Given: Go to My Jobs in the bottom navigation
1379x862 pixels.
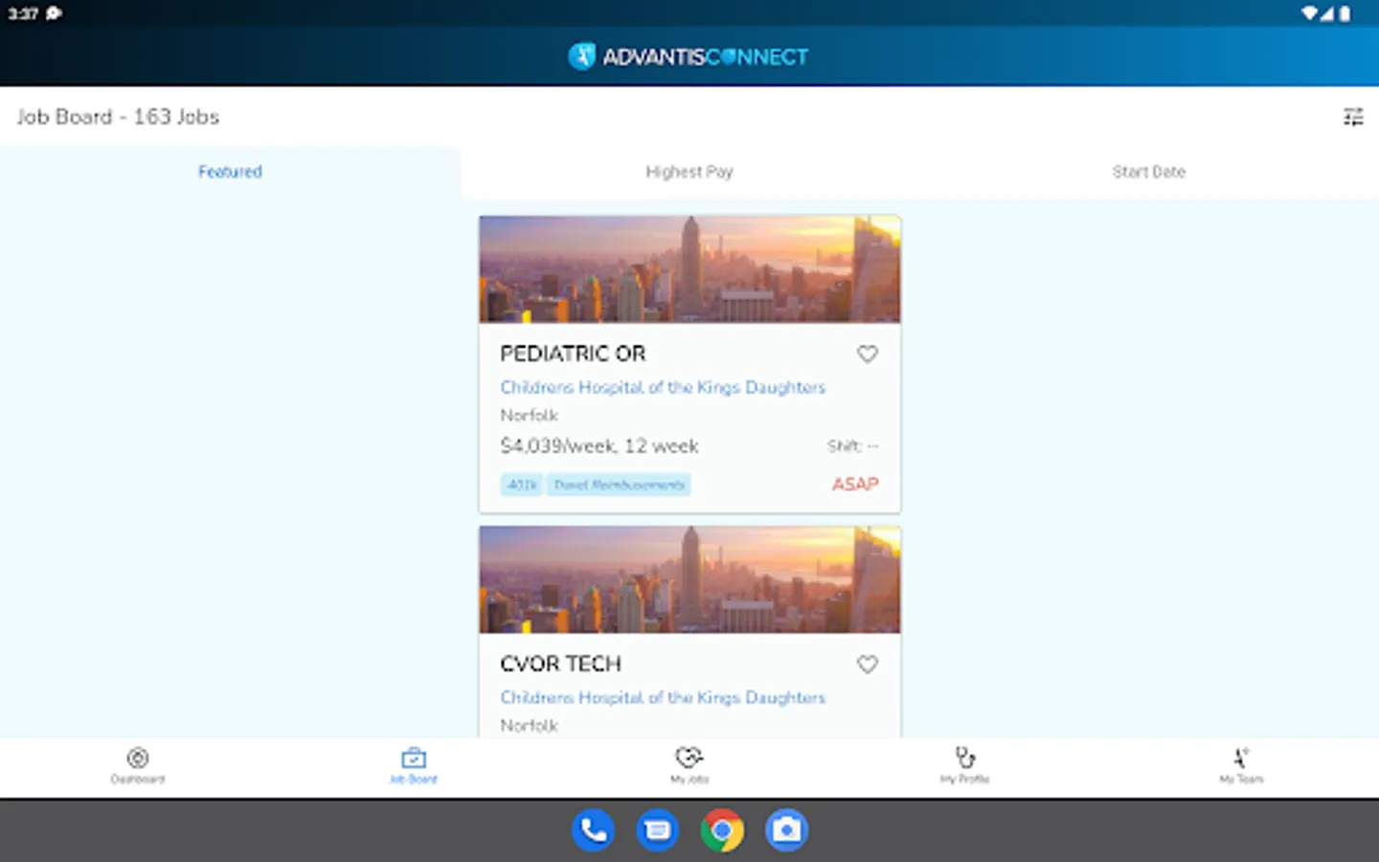Looking at the screenshot, I should point(689,766).
